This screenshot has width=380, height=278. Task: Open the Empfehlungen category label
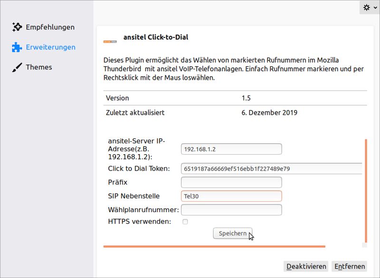pyautogui.click(x=50, y=27)
